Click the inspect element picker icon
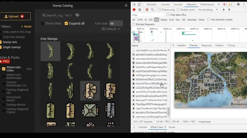 pos(134,4)
